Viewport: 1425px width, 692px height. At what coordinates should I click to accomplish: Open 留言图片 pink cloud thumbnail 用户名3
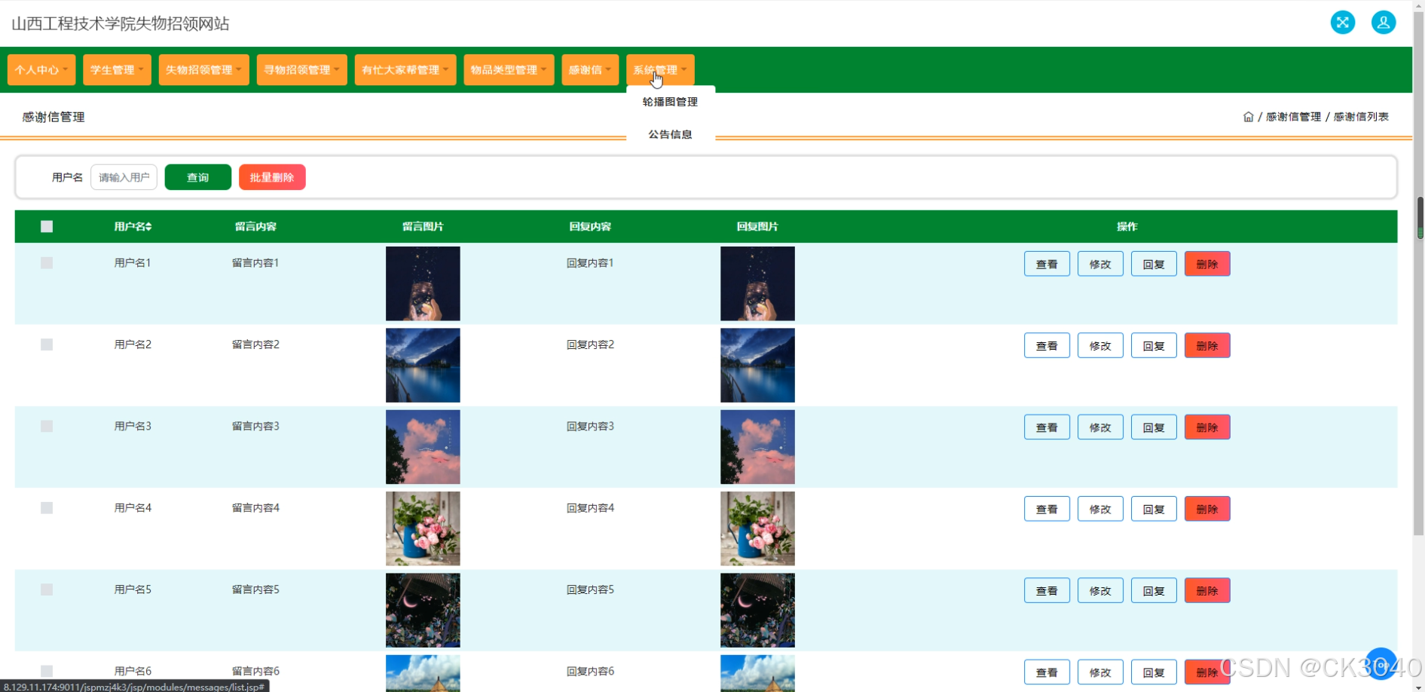pos(423,447)
